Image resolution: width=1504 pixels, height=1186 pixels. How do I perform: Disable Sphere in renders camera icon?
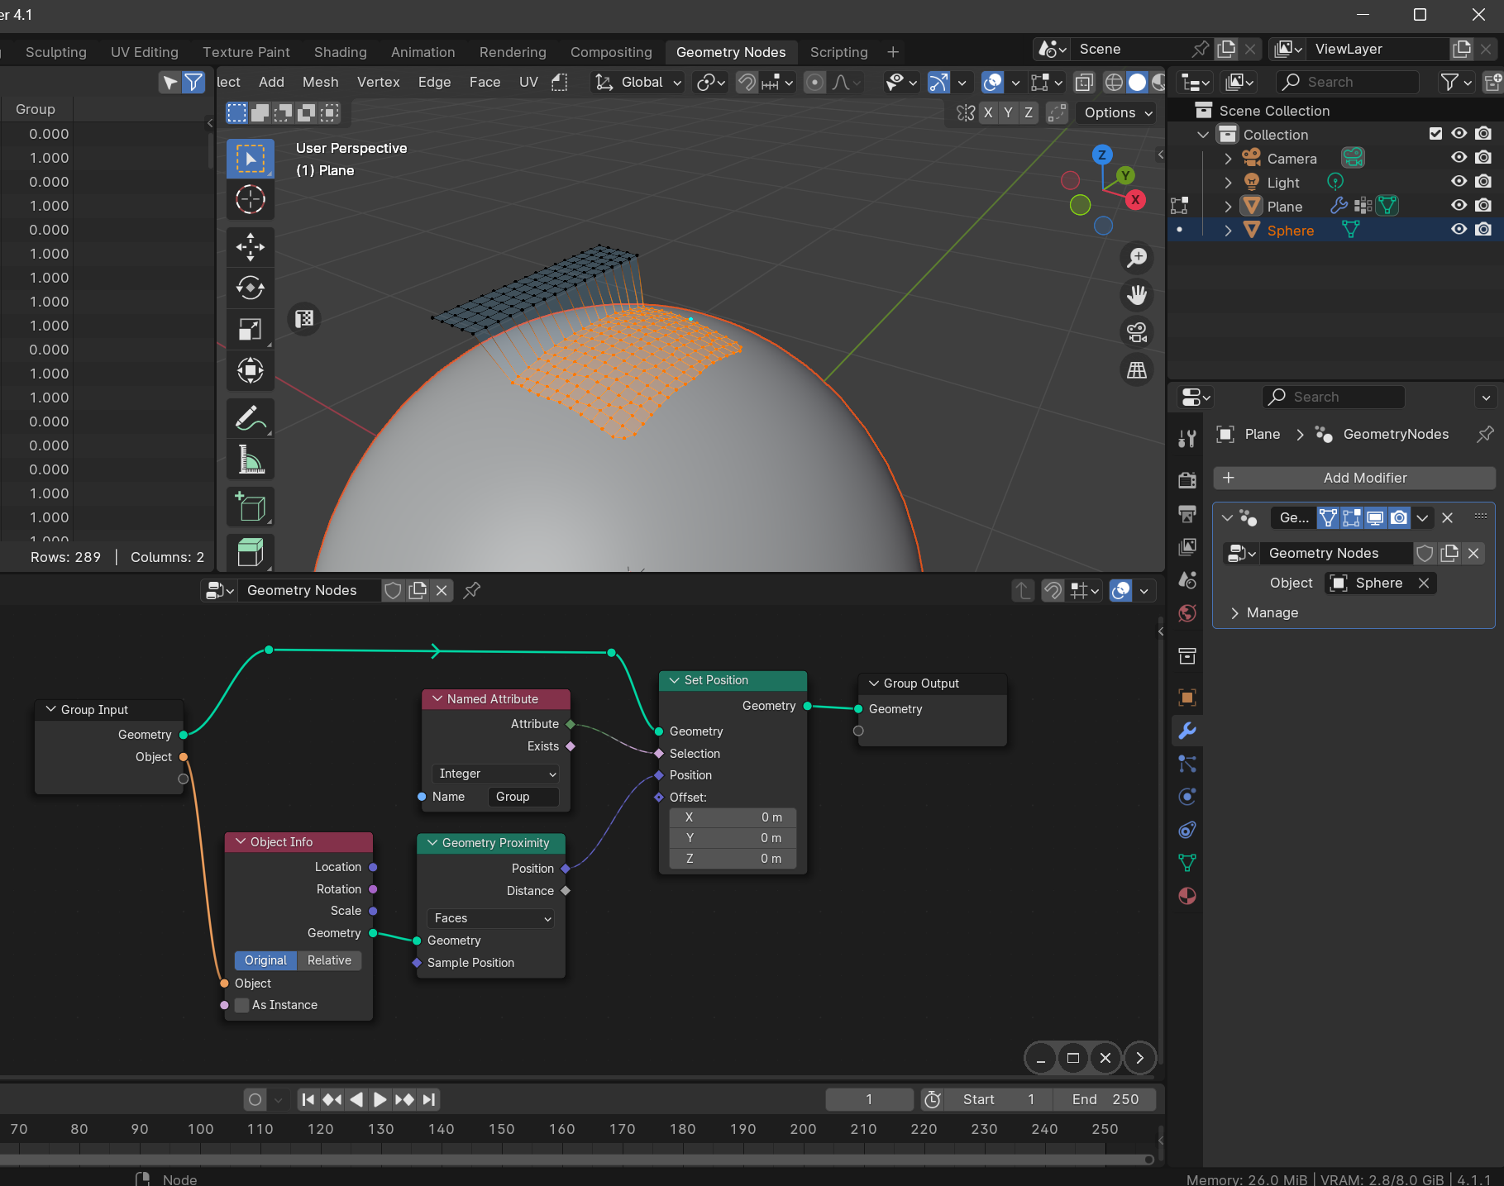[1484, 230]
